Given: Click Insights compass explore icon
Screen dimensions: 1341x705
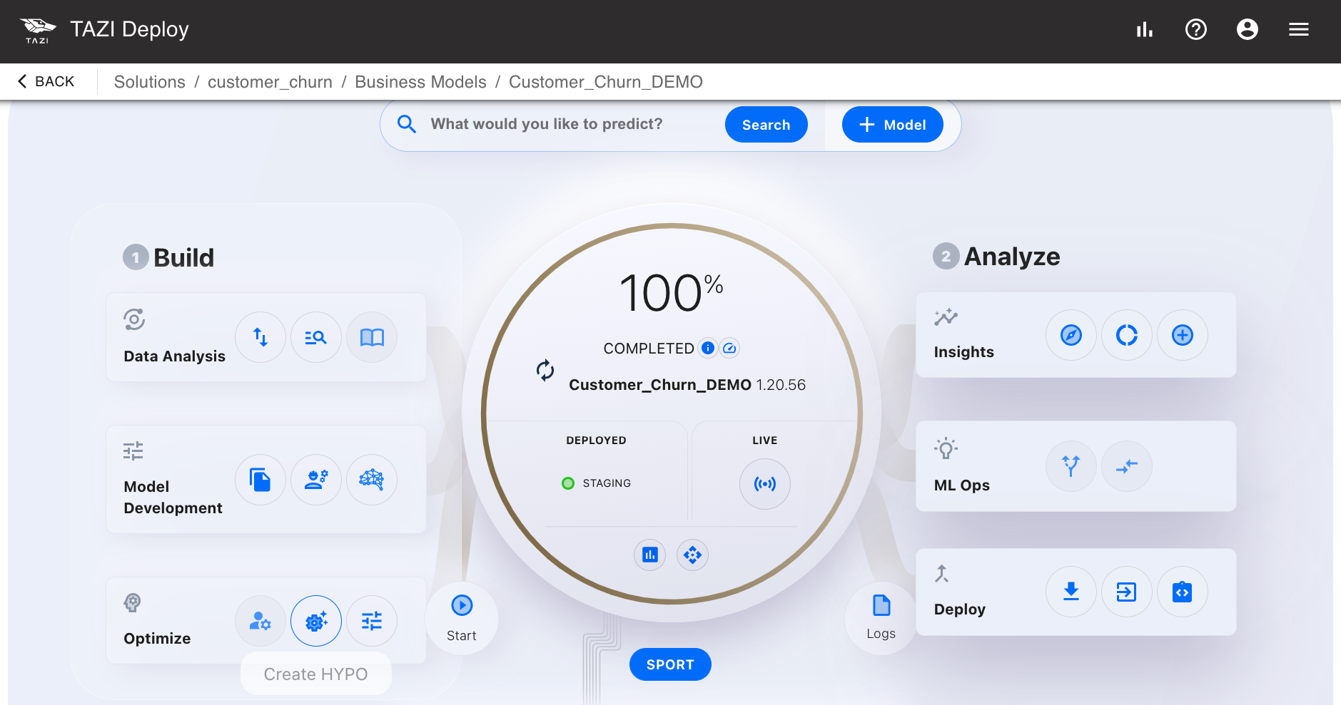Looking at the screenshot, I should (1071, 335).
